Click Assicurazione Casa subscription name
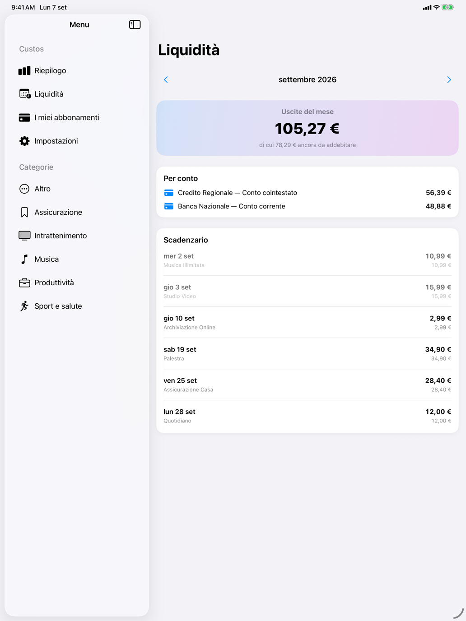 (x=188, y=390)
